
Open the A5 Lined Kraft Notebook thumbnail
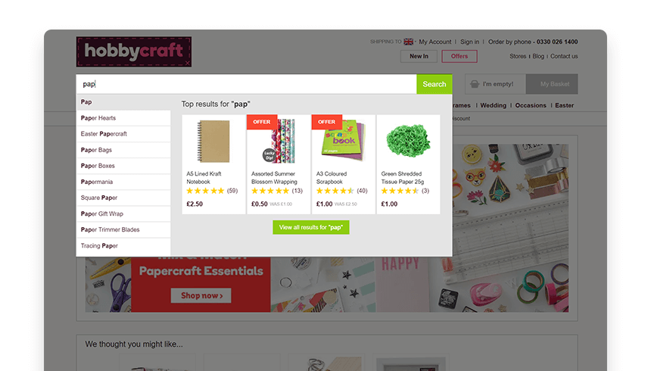click(213, 142)
